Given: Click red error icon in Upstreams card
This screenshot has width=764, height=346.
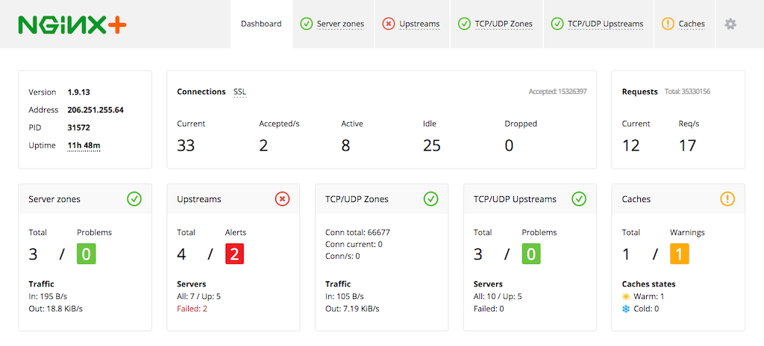Looking at the screenshot, I should click(282, 199).
